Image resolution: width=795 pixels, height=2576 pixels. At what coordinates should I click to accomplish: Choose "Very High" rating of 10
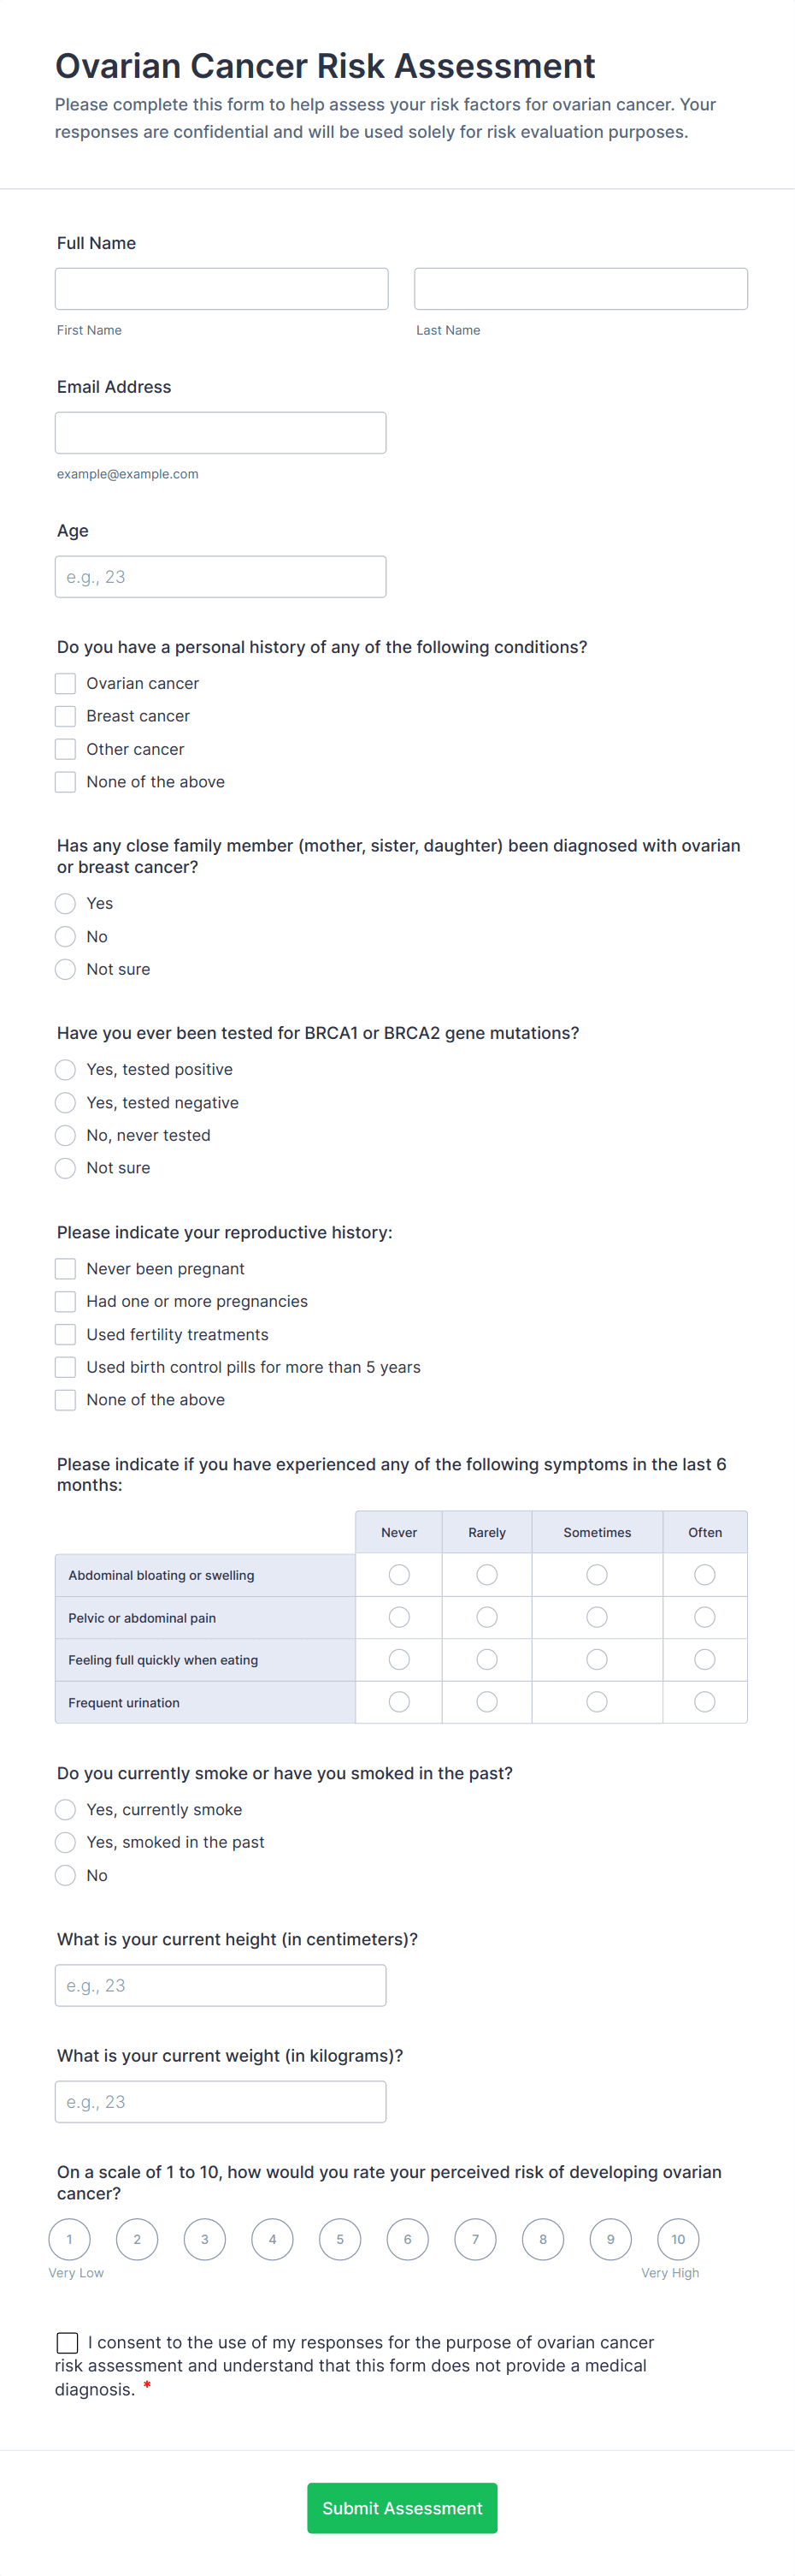[677, 2239]
